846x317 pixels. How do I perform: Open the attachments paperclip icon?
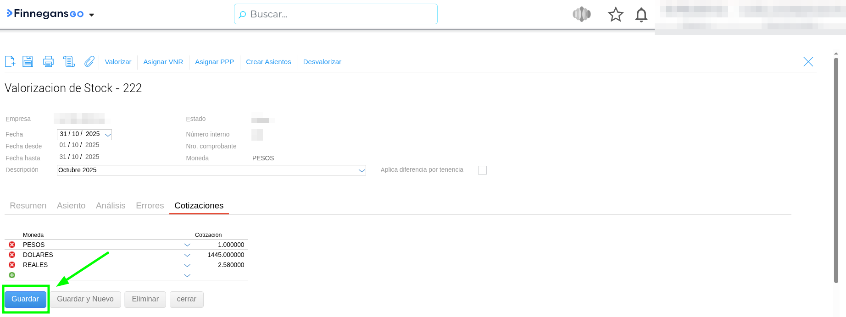89,61
